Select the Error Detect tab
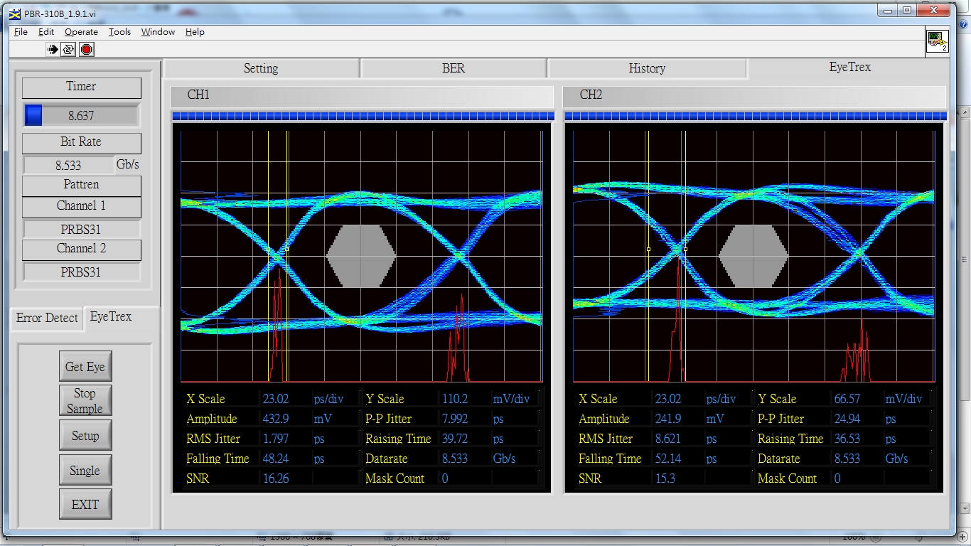 tap(47, 318)
